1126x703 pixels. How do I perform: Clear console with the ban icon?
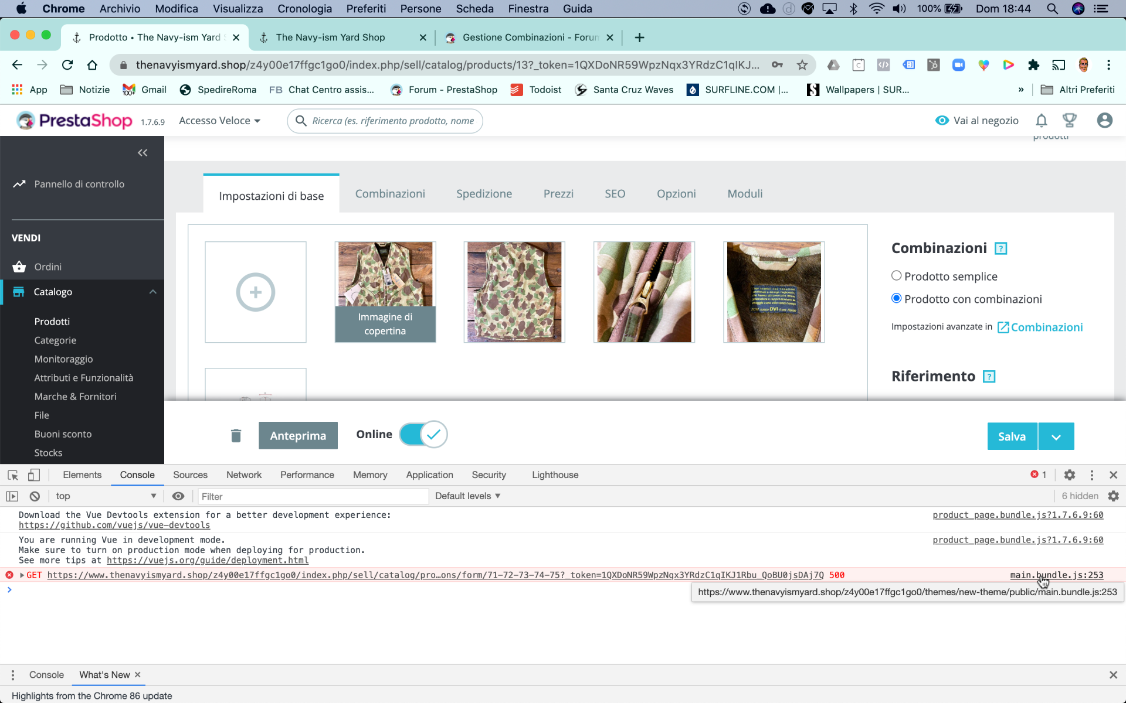coord(35,496)
